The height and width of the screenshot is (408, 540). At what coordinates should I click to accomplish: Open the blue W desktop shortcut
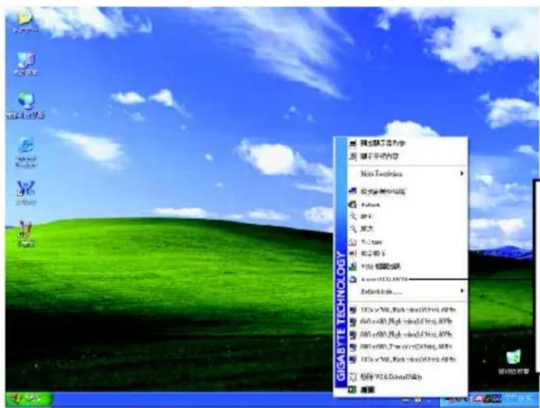click(x=26, y=193)
